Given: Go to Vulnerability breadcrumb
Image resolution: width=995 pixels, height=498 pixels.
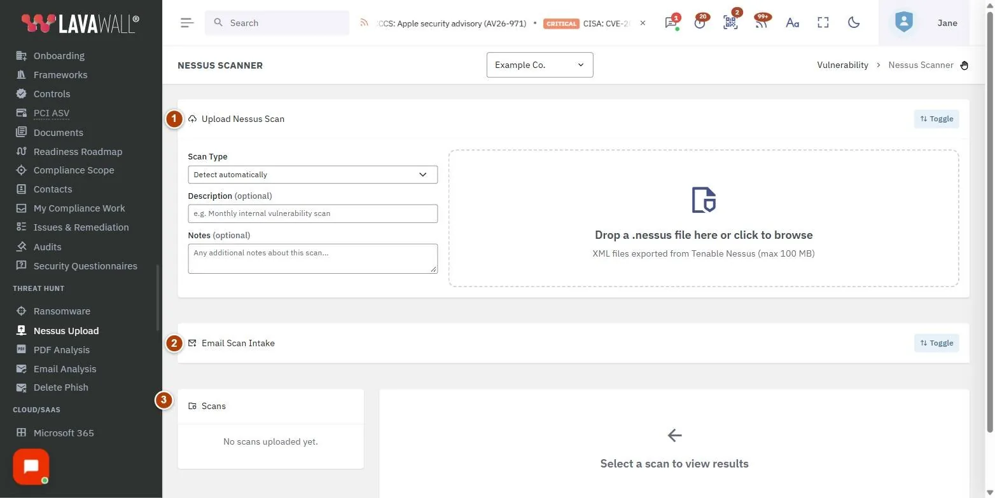Looking at the screenshot, I should (x=842, y=65).
